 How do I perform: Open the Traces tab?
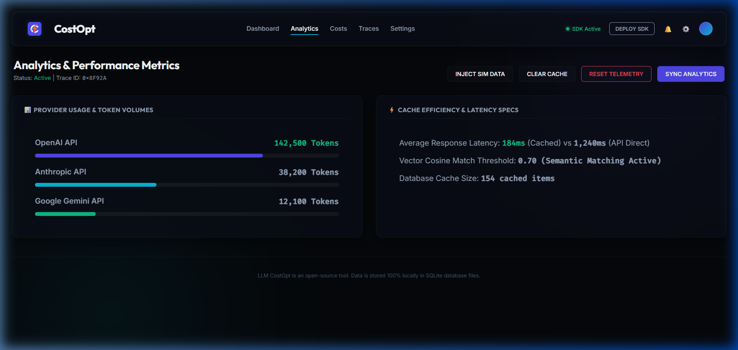point(369,29)
